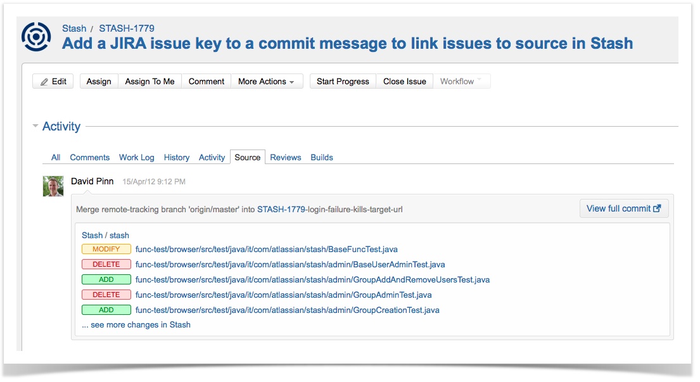Open the Workflow dropdown menu
Screen dimensions: 700x382
(461, 81)
